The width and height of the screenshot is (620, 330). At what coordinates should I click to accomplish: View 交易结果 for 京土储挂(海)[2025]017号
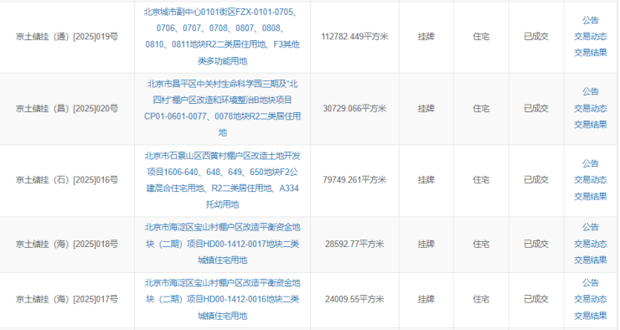click(x=591, y=316)
